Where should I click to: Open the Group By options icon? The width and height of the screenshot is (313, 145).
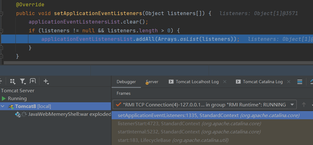(x=13, y=82)
